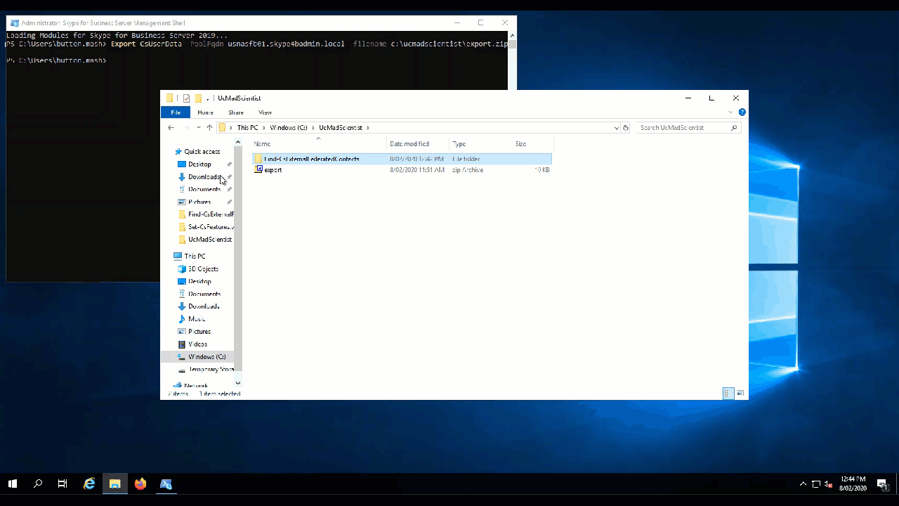Open the notification center icon
This screenshot has width=899, height=506.
click(881, 484)
